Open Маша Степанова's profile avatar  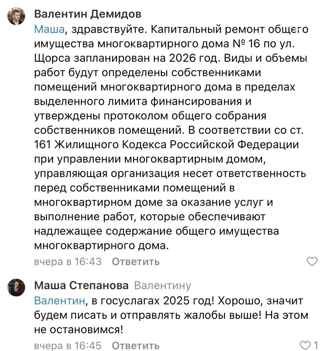point(16,287)
